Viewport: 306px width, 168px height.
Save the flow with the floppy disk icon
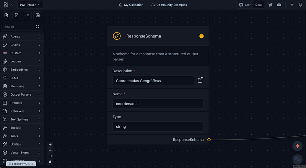coord(37,15)
